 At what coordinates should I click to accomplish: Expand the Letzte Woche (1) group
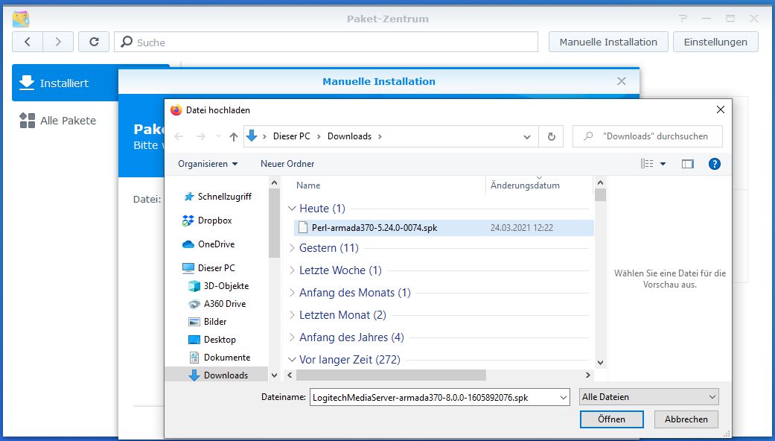pos(292,270)
